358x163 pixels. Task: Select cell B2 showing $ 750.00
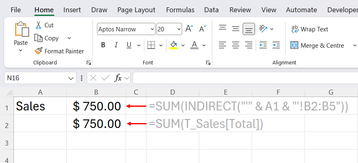click(96, 123)
